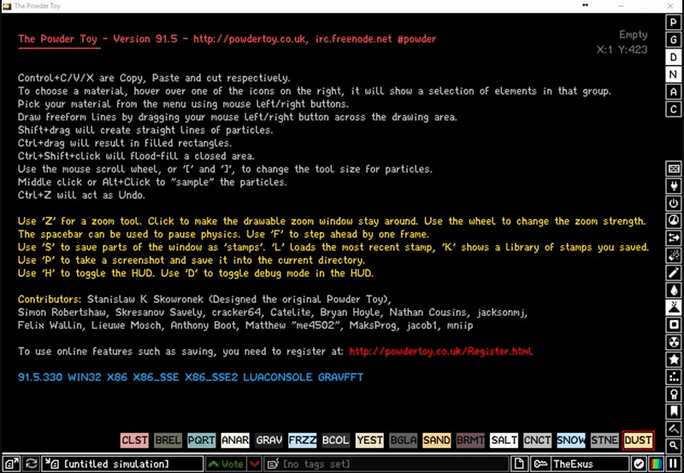
Task: Select the SAND element
Action: 437,441
